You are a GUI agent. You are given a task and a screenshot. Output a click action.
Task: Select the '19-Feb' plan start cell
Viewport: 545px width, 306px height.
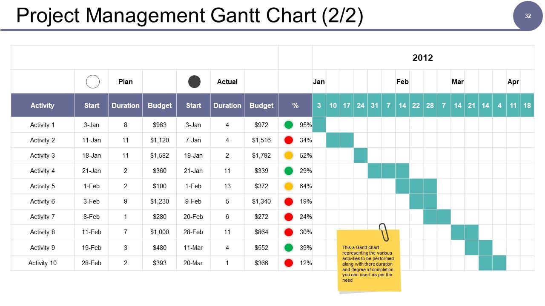tap(92, 247)
